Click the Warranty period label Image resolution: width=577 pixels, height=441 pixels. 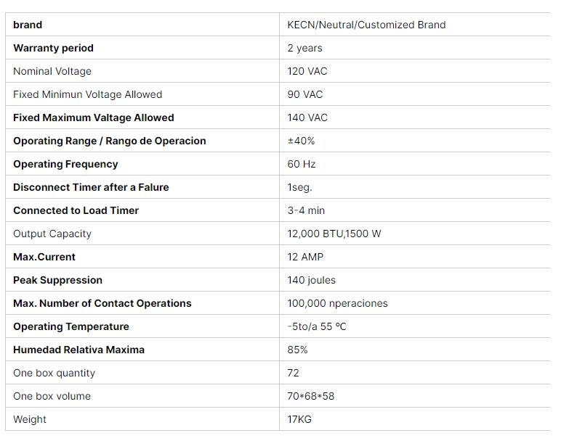pyautogui.click(x=53, y=48)
